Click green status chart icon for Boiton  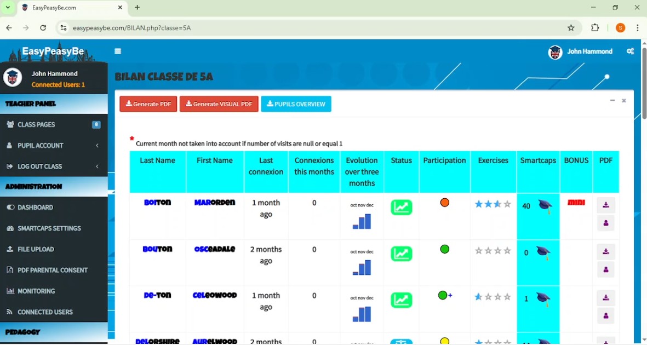tap(401, 208)
